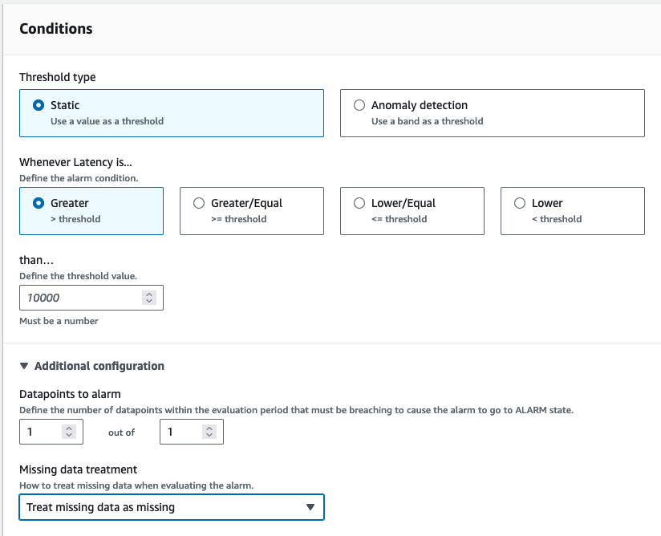Image resolution: width=661 pixels, height=536 pixels.
Task: Select Greater/Equal threshold condition
Action: pyautogui.click(x=199, y=203)
